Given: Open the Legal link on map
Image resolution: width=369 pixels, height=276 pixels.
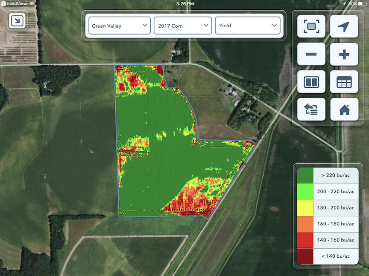Looking at the screenshot, I should 11,268.
